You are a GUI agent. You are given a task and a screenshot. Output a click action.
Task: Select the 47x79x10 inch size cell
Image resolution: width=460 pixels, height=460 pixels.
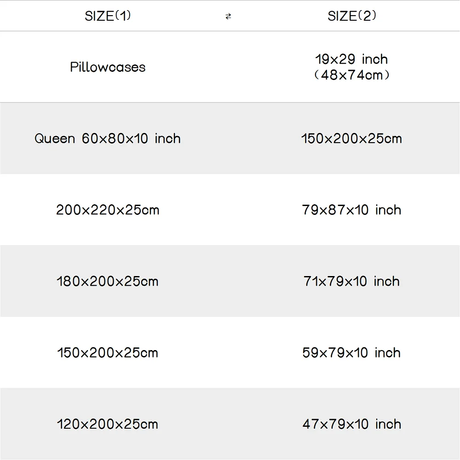[351, 424]
